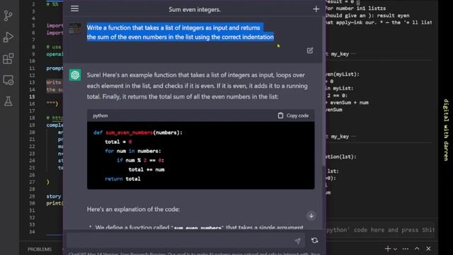Click 'for num in numbers:' code line
Screen dimensions: 453x255
pos(133,151)
